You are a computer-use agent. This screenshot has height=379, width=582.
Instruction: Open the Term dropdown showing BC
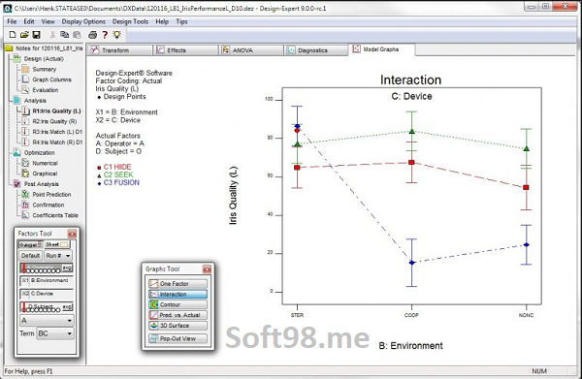coord(55,333)
